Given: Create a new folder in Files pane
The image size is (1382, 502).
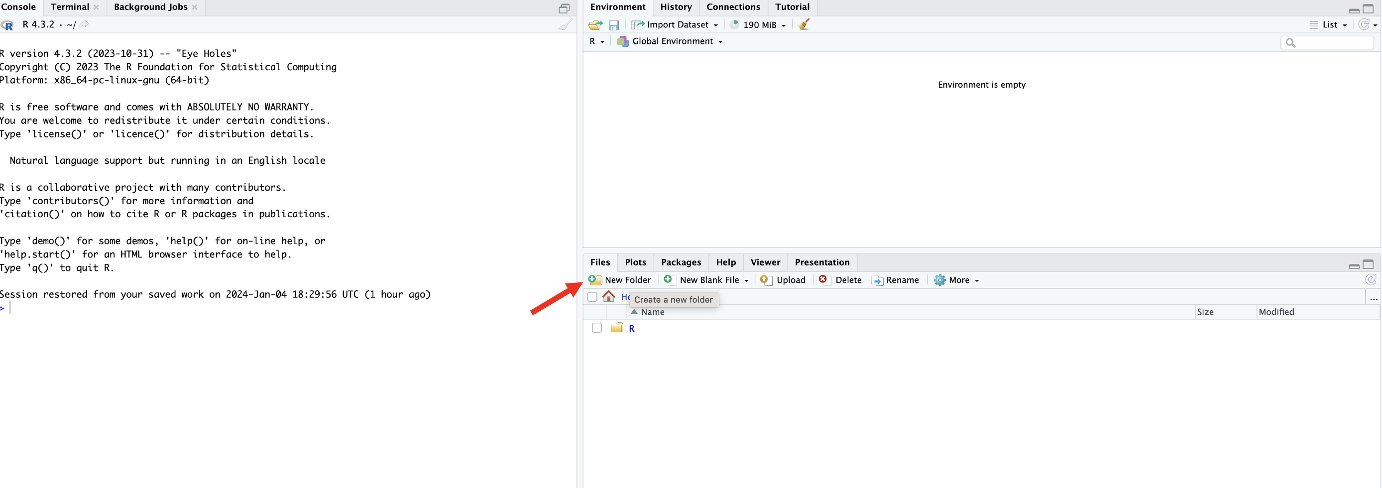Looking at the screenshot, I should 620,280.
